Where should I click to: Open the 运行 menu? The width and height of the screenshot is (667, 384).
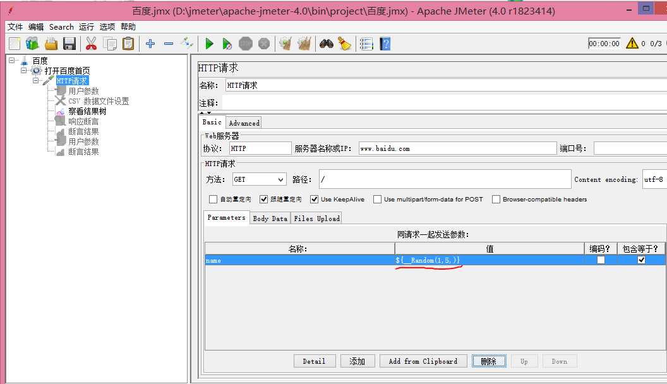point(87,27)
